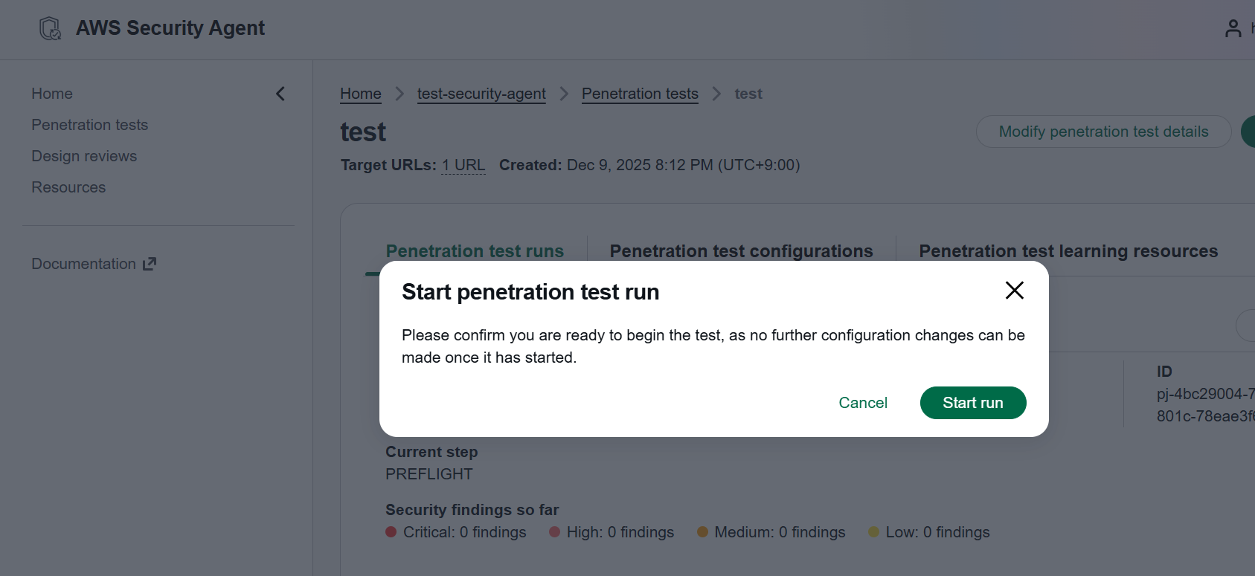Click the AWS Security Agent shield logo
Screen dimensions: 1255x576
[50, 28]
